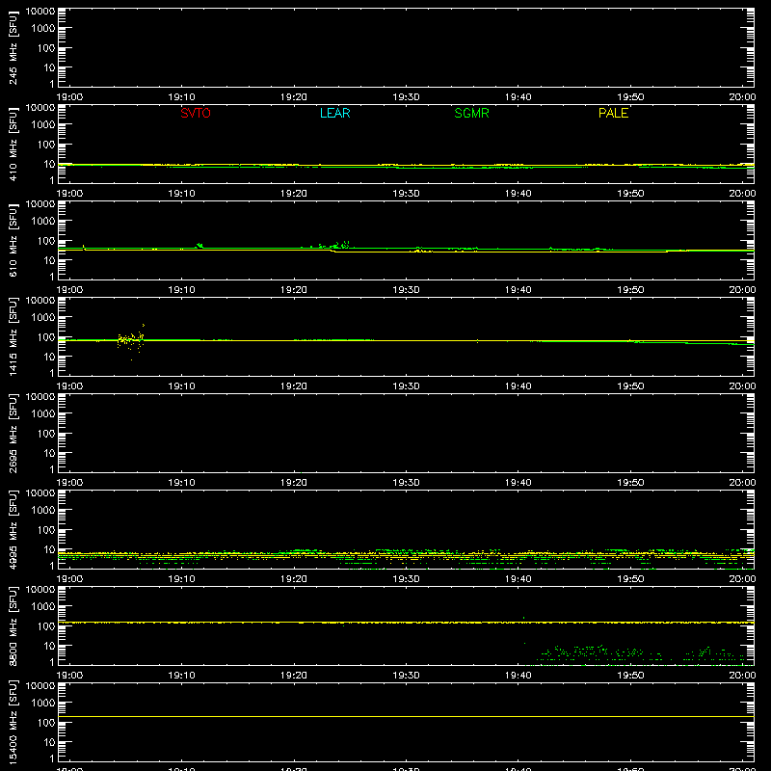Viewport: 771px width, 771px height.
Task: Select the 610 MHz [SFU] axis label
Action: tap(13, 240)
